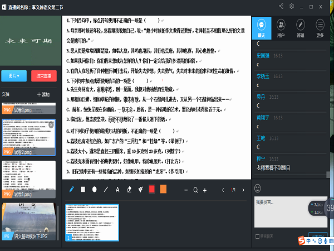Click 添加 to add a document
The height and width of the screenshot is (251, 334).
click(43, 95)
